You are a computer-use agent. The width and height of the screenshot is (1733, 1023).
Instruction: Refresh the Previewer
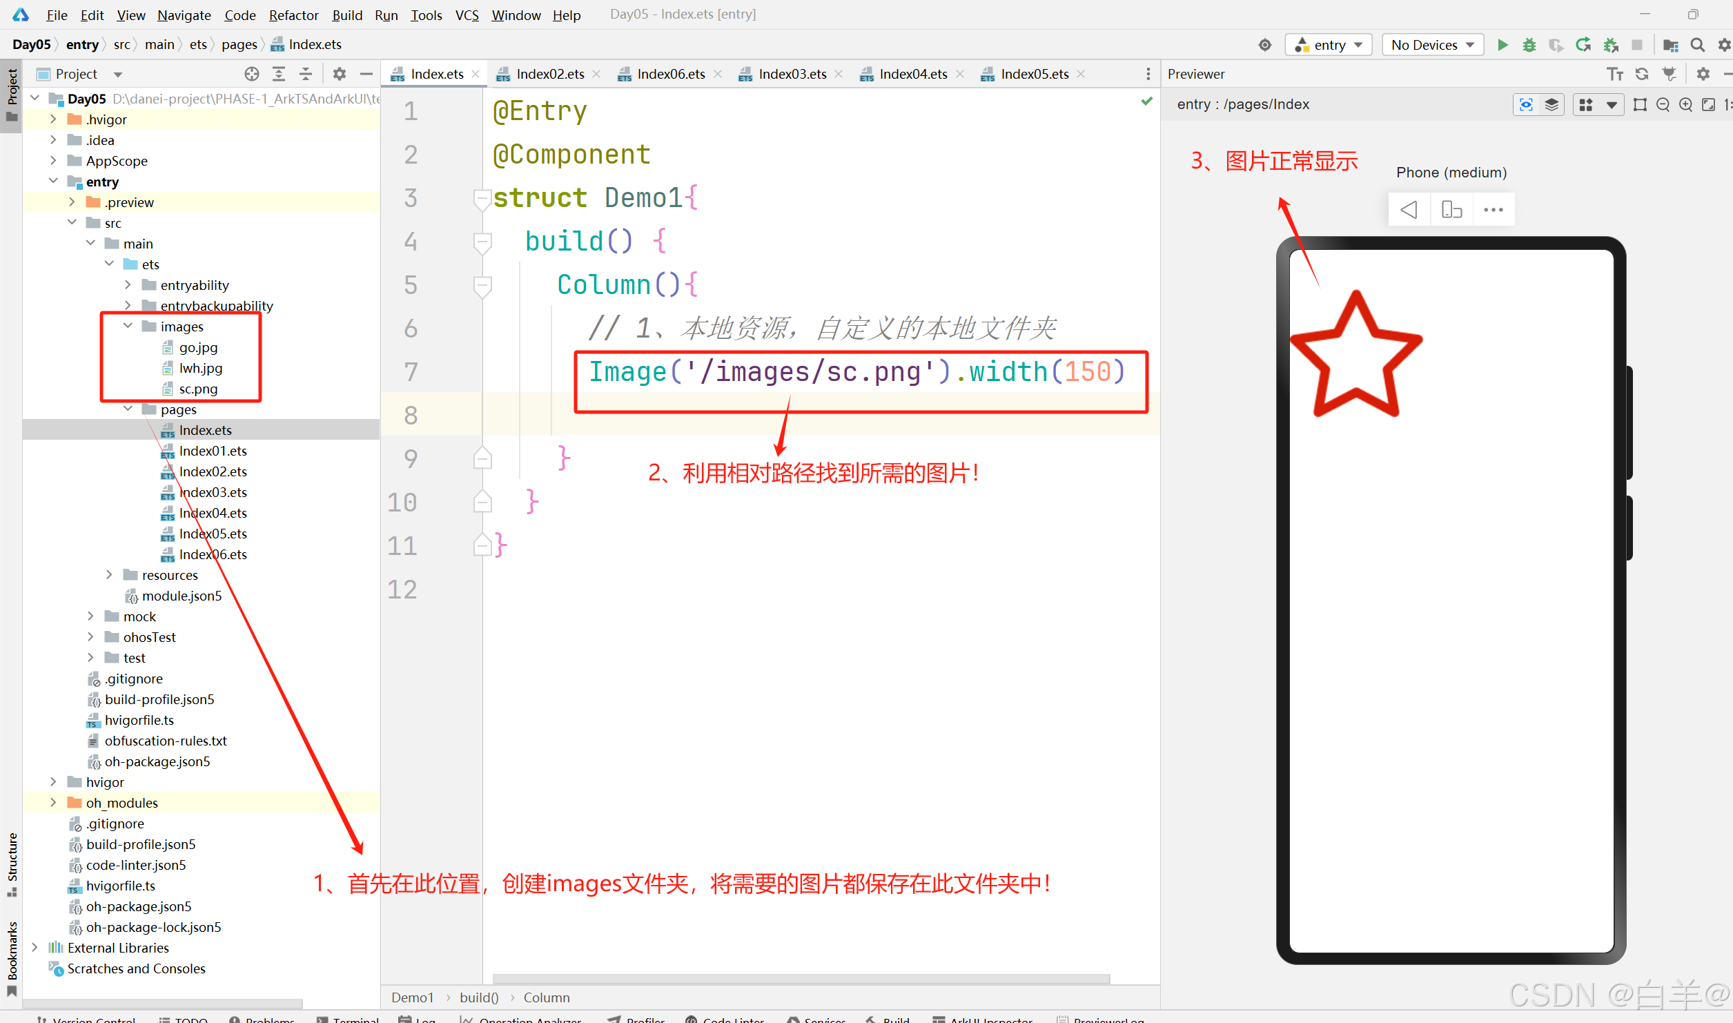[1642, 74]
